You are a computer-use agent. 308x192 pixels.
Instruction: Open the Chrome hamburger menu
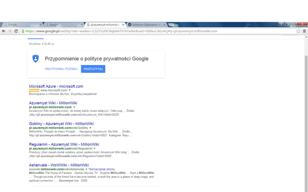coord(305,31)
